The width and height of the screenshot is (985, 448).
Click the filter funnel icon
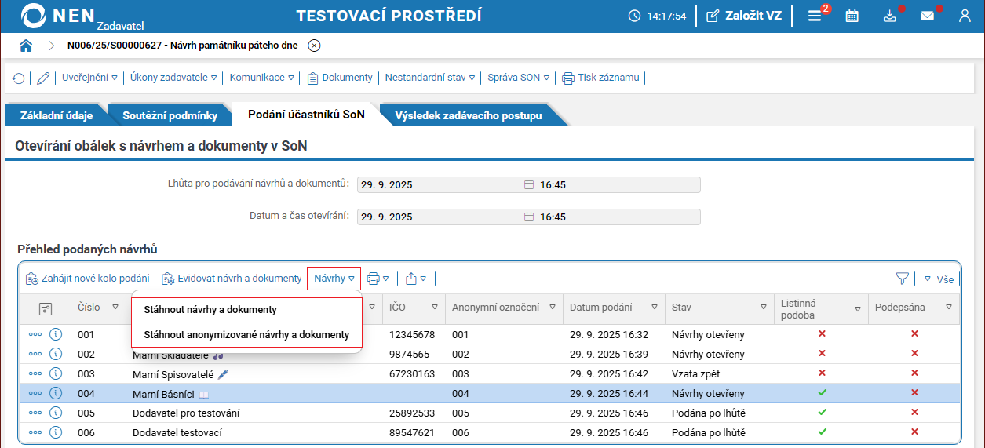click(x=903, y=279)
